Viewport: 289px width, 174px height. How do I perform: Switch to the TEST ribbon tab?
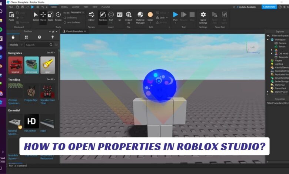[x=86, y=7]
